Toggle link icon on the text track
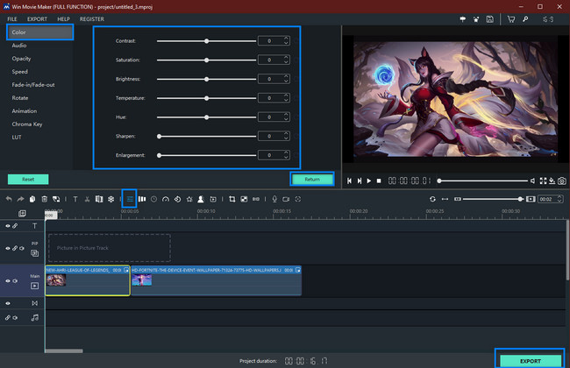This screenshot has width=570, height=368. pos(15,226)
